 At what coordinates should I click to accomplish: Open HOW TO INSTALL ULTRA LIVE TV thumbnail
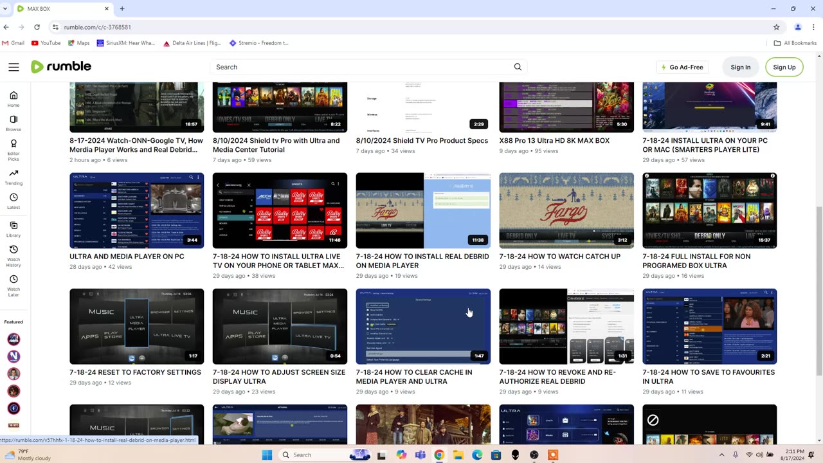click(280, 210)
